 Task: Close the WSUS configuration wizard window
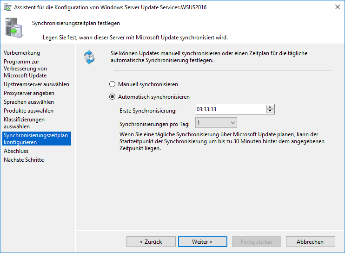(x=337, y=7)
